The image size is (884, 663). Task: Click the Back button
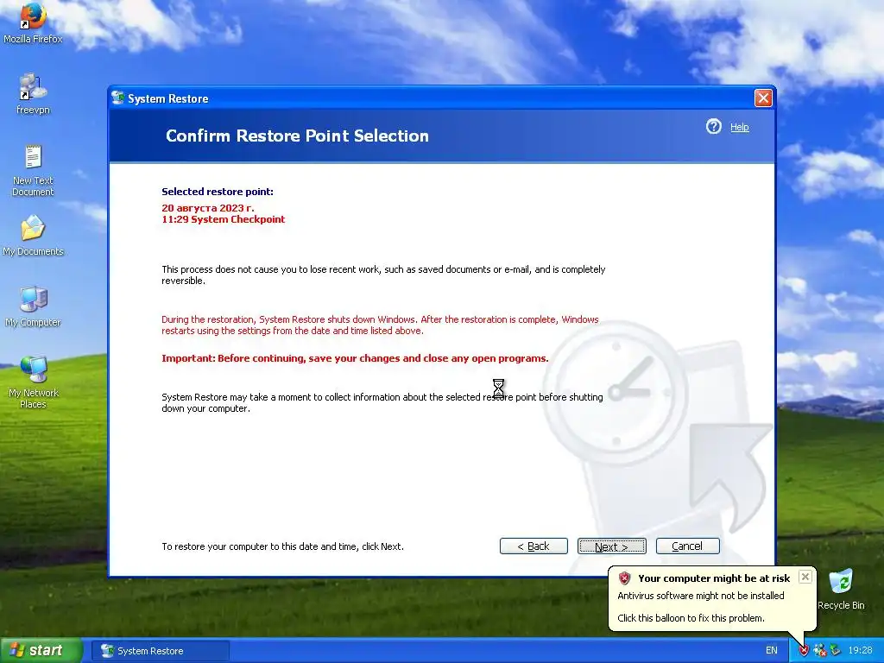click(x=534, y=546)
